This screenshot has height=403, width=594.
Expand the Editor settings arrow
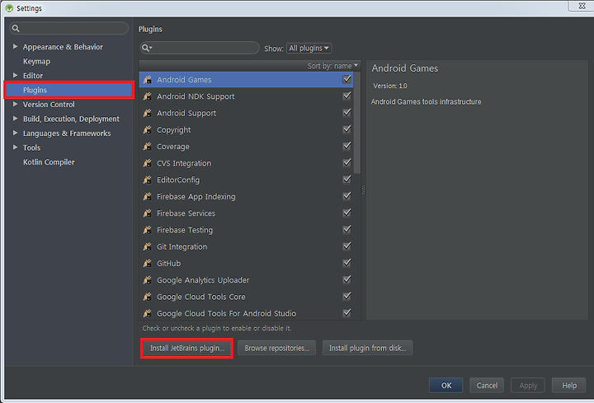tap(15, 75)
